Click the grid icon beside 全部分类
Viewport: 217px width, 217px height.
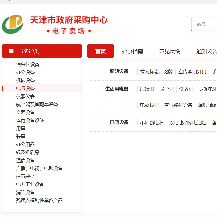point(11,51)
